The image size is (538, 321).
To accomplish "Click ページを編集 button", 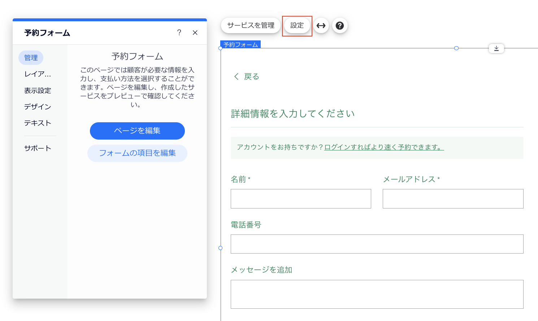I will [137, 131].
